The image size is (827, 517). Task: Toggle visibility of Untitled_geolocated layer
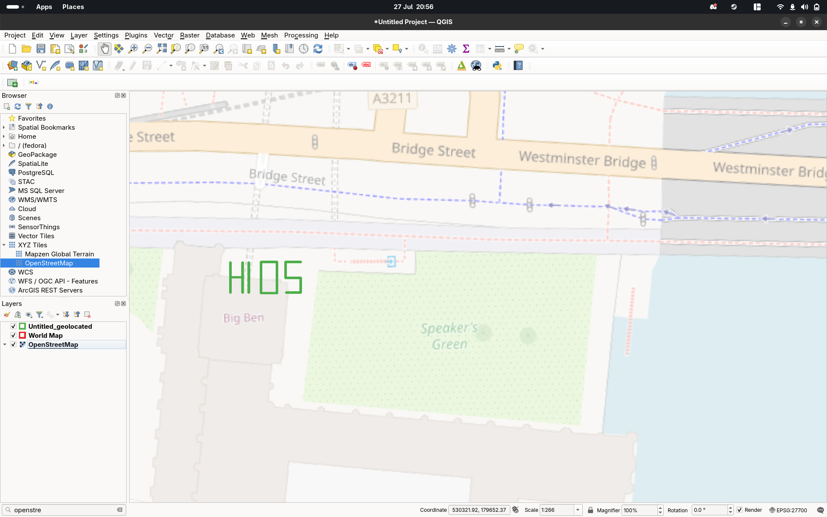coord(13,327)
